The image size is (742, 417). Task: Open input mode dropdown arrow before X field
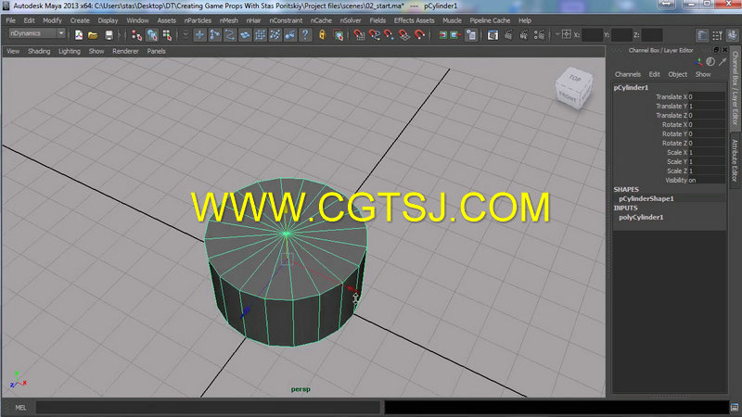point(557,34)
